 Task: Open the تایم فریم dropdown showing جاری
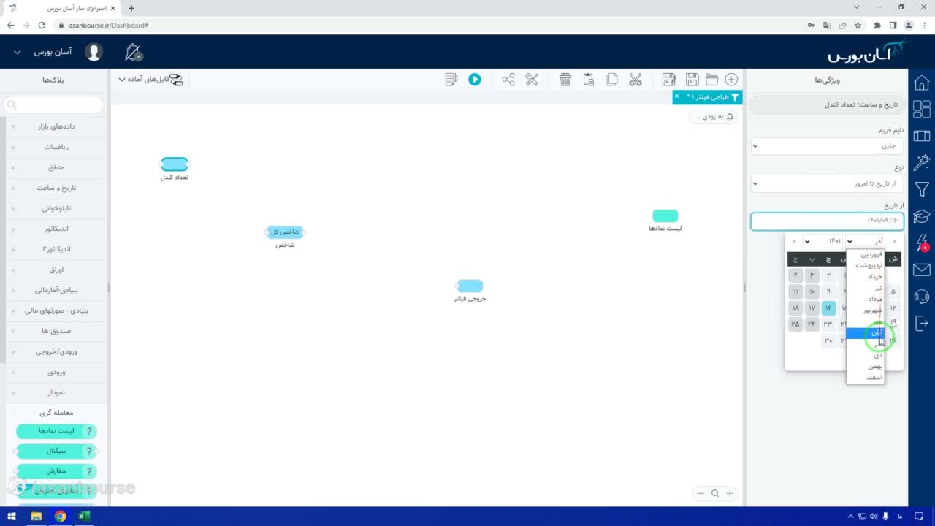click(x=828, y=146)
